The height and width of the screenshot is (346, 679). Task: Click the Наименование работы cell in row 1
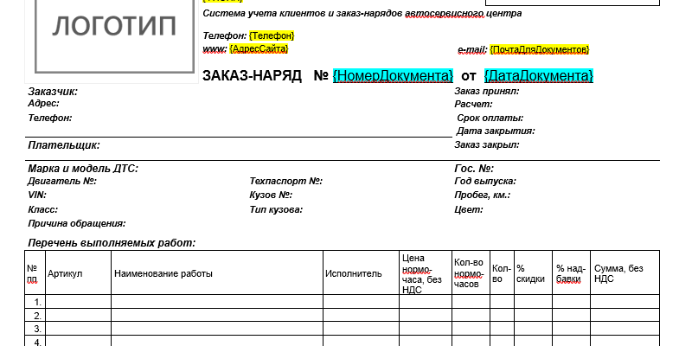pos(217,302)
